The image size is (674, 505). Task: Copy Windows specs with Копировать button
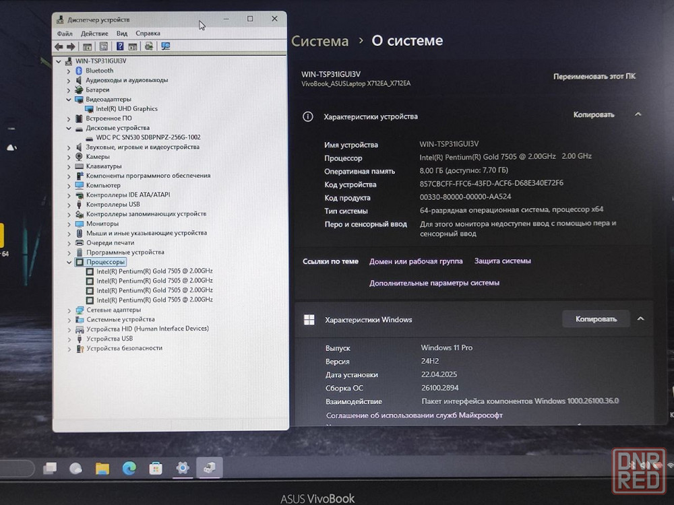click(x=596, y=319)
